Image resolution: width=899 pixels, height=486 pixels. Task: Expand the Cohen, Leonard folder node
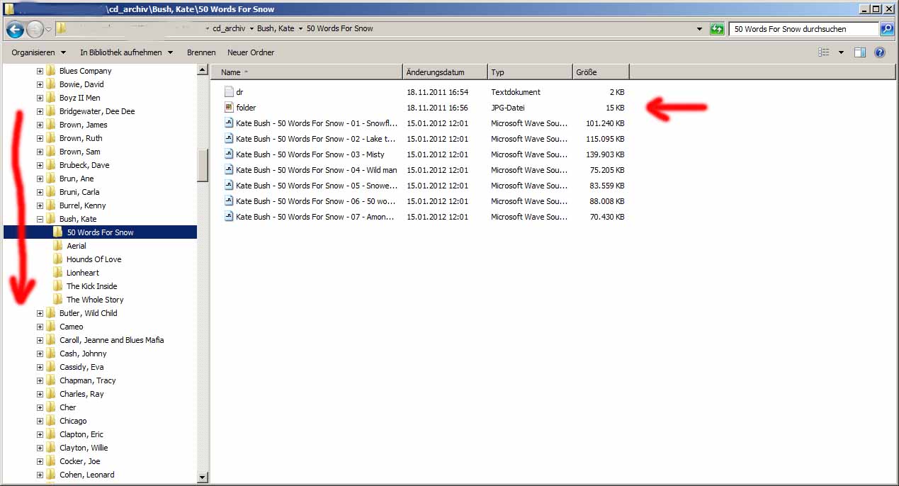40,475
